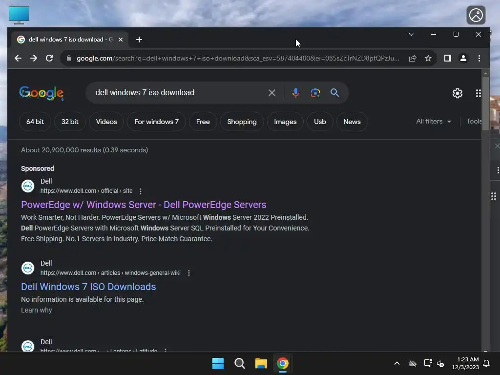Go forward to the next page
Screen dimensions: 500x375
pyautogui.click(x=34, y=59)
